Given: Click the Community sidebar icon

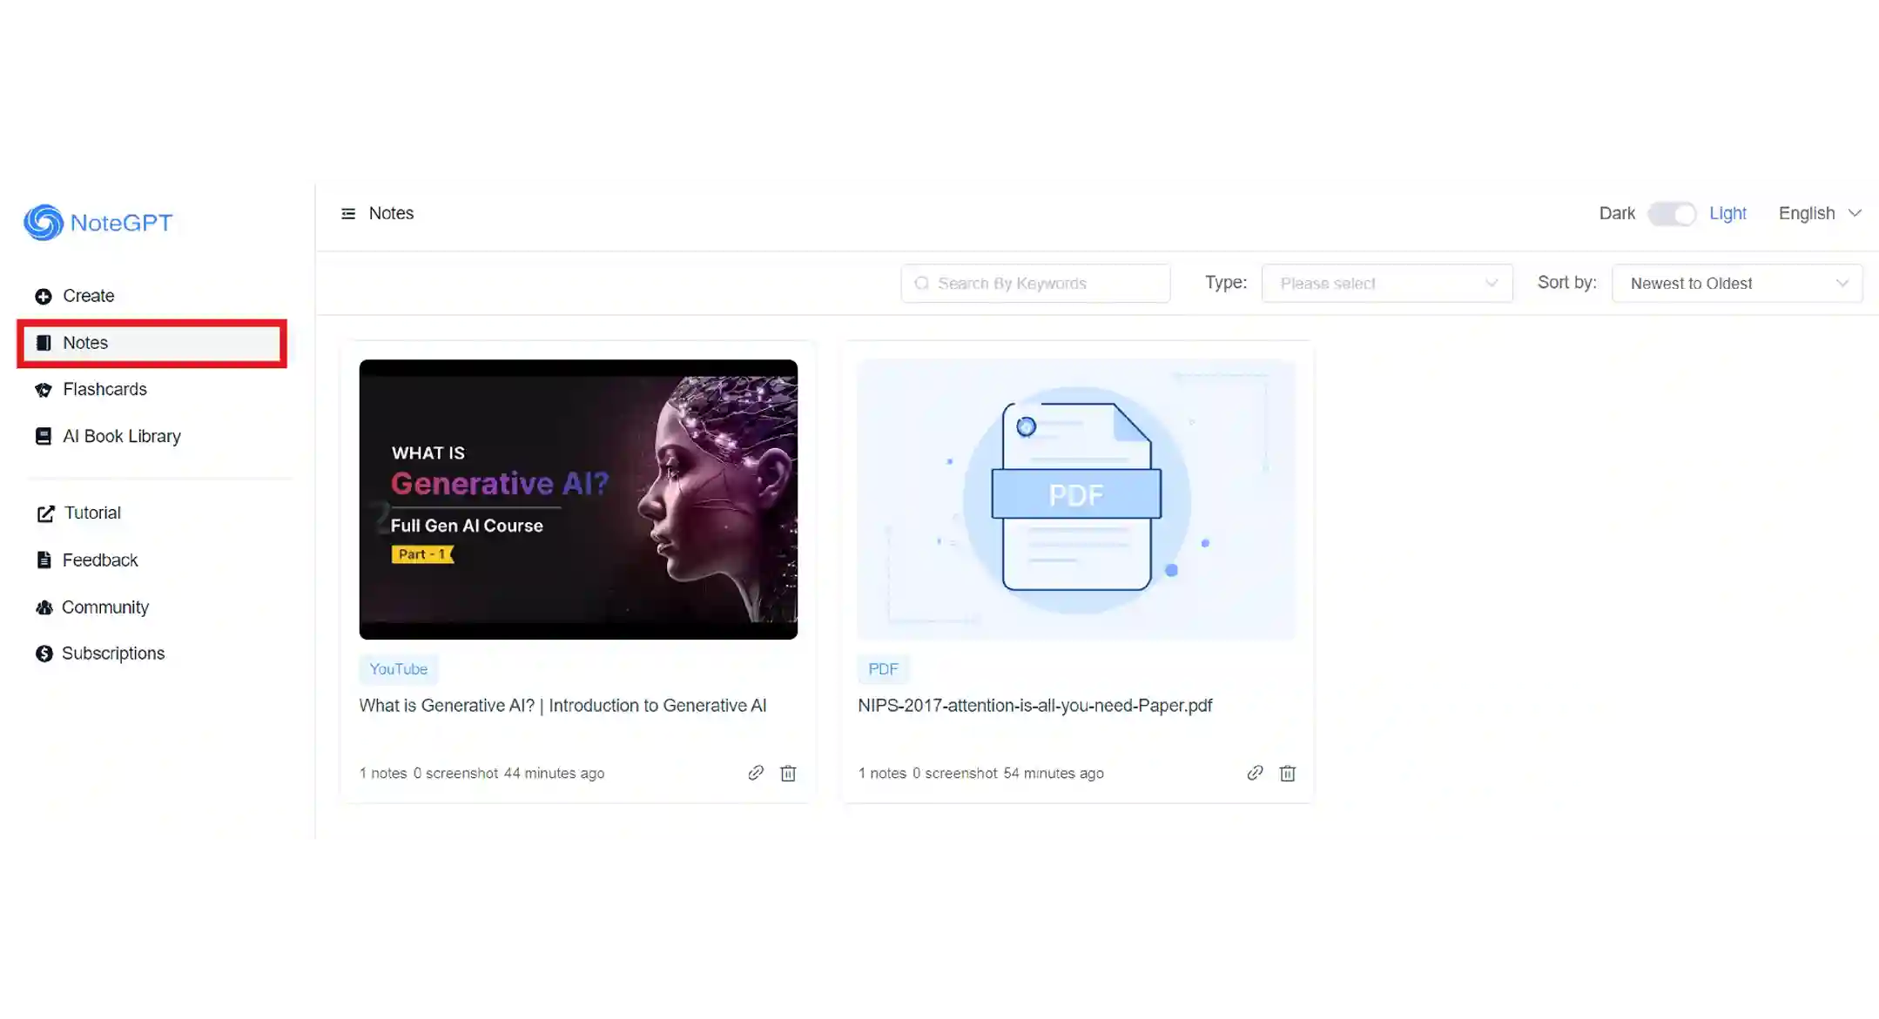Looking at the screenshot, I should 44,607.
